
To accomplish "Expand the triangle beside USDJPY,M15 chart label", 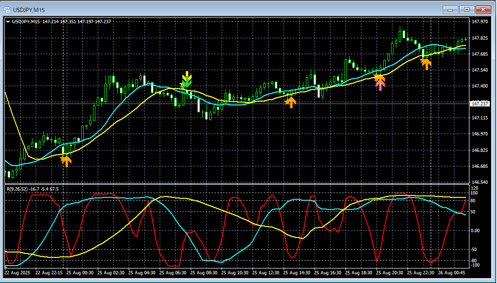I will pos(8,21).
